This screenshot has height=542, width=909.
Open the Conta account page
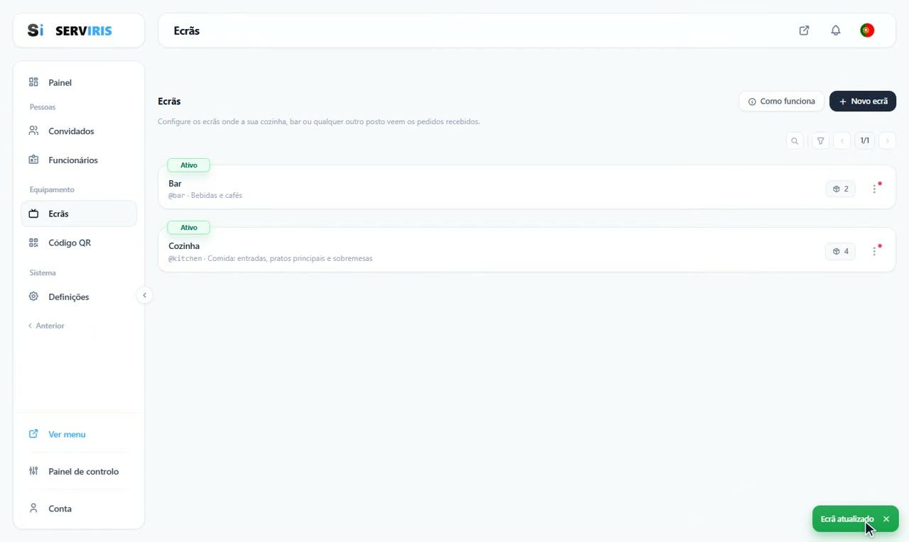coord(78,509)
